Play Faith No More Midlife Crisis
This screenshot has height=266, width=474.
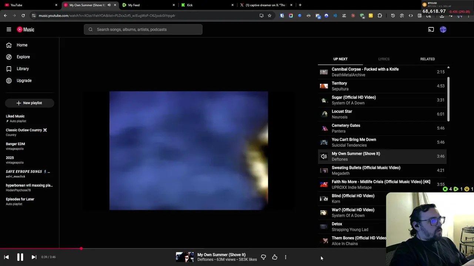point(382,184)
